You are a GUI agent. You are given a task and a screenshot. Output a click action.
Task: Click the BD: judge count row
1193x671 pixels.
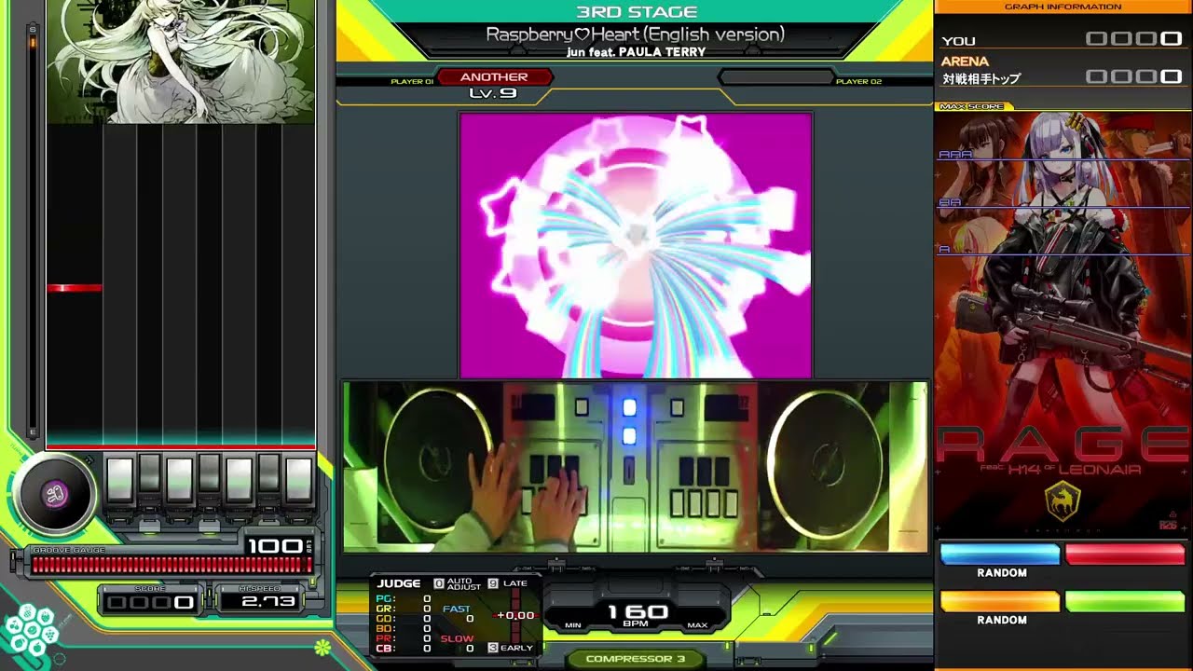404,629
